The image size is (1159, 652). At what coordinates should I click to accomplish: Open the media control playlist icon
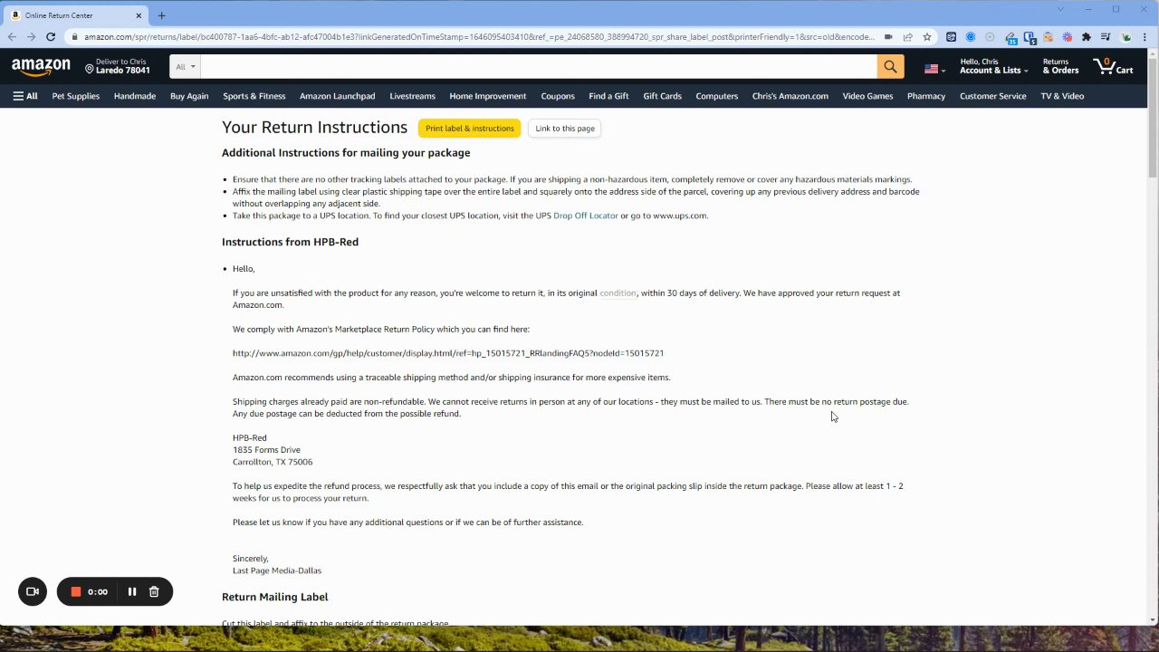click(x=1106, y=37)
